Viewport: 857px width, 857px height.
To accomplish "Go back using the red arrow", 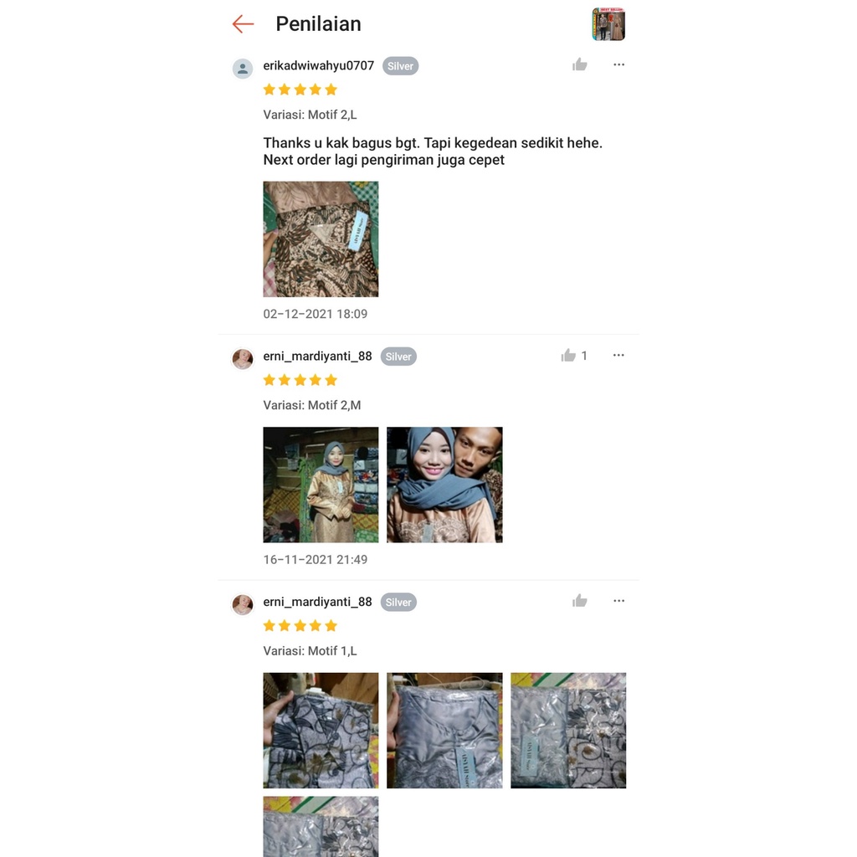I will click(243, 24).
